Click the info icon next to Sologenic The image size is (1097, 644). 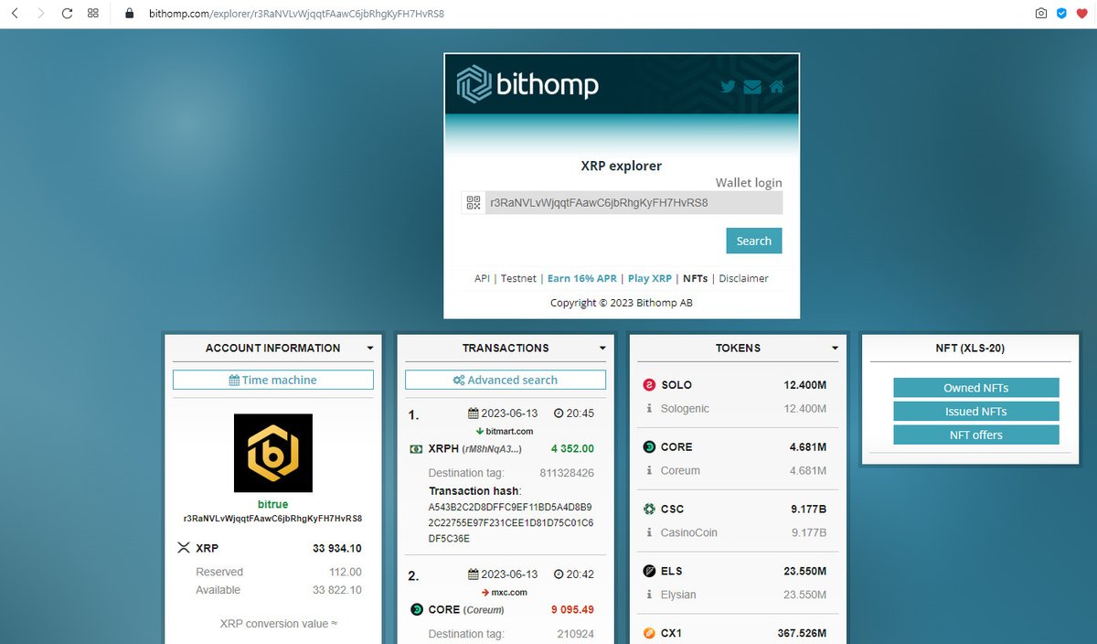coord(649,409)
